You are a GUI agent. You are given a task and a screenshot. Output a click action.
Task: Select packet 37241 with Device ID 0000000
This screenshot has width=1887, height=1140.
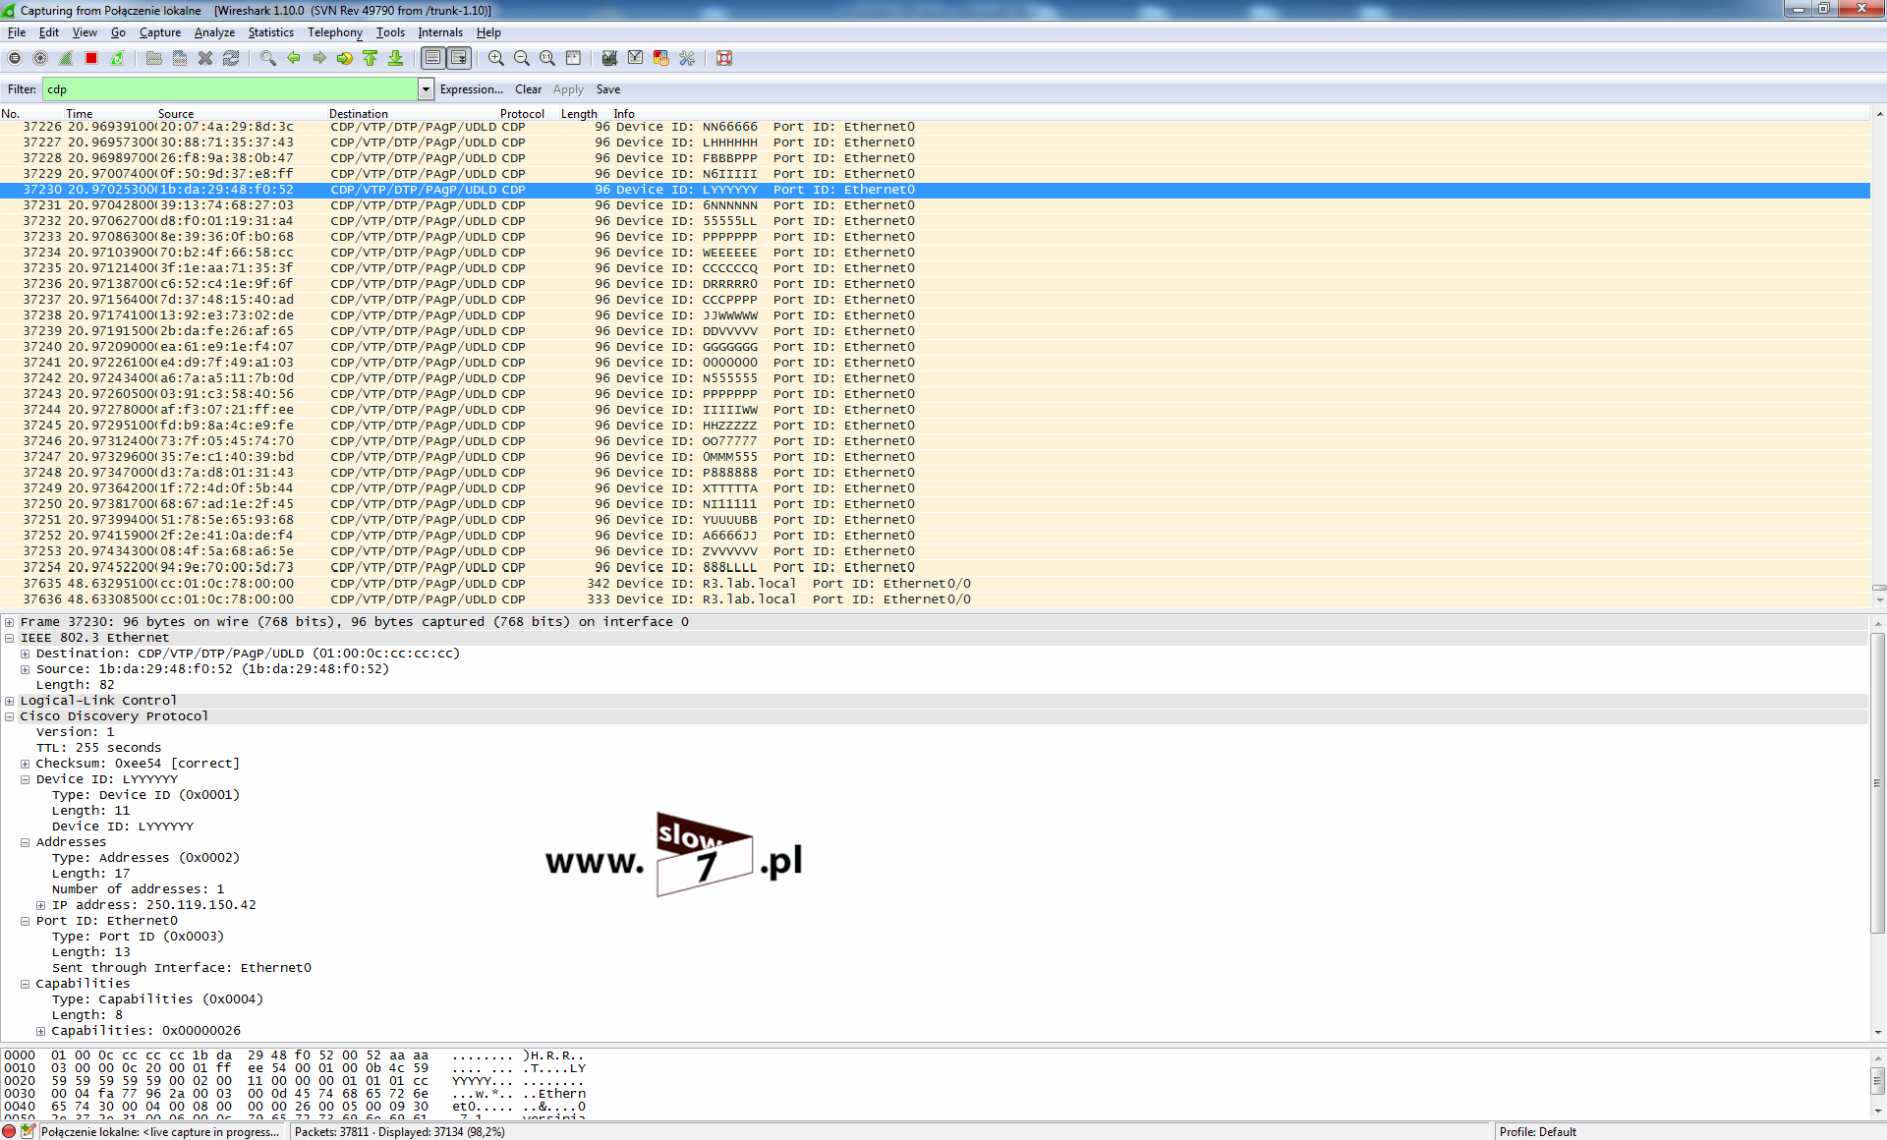935,363
